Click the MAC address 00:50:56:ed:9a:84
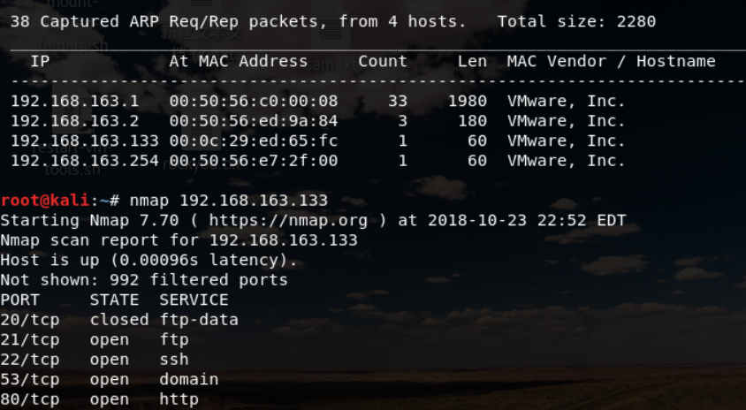The width and height of the screenshot is (746, 410). point(253,121)
